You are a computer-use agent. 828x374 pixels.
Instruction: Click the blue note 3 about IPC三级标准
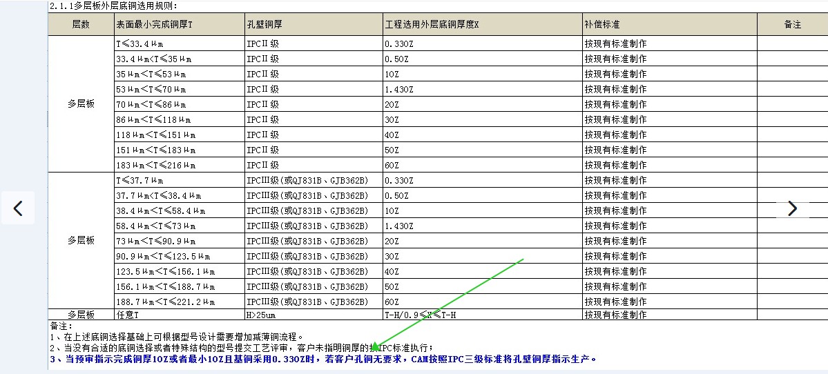pos(324,360)
